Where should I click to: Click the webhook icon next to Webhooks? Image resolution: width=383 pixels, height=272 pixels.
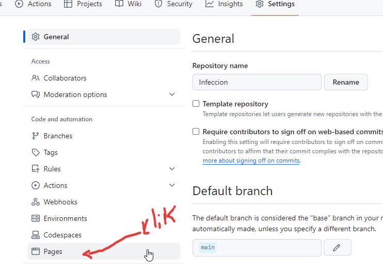[36, 202]
